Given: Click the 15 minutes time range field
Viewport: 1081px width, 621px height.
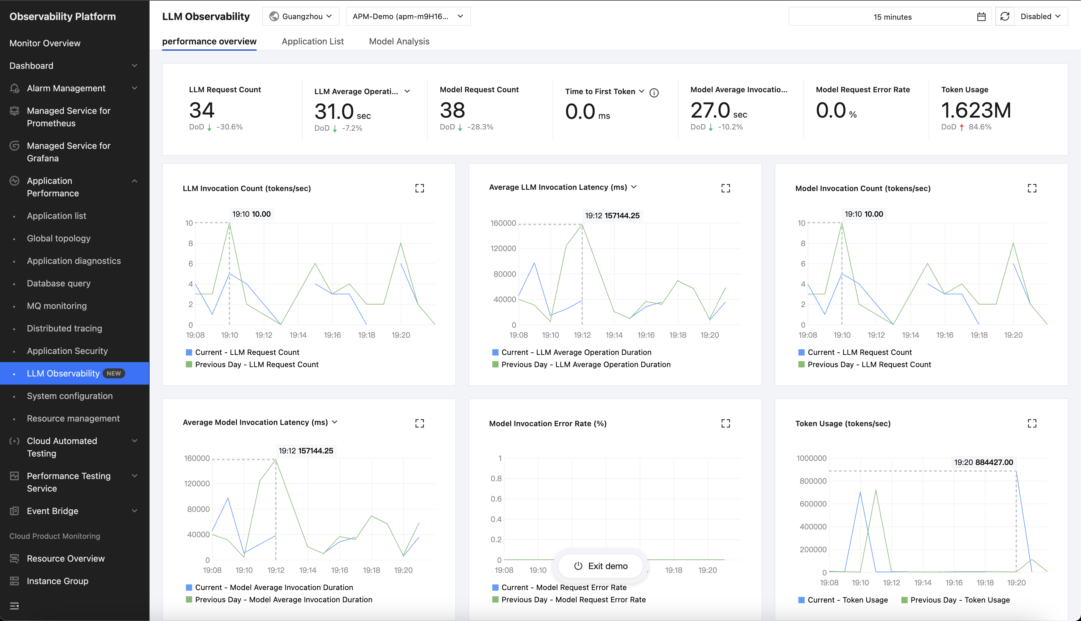Looking at the screenshot, I should click(x=892, y=17).
